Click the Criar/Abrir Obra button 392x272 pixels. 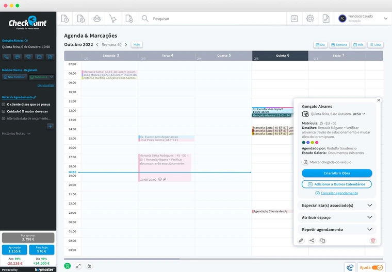[337, 173]
